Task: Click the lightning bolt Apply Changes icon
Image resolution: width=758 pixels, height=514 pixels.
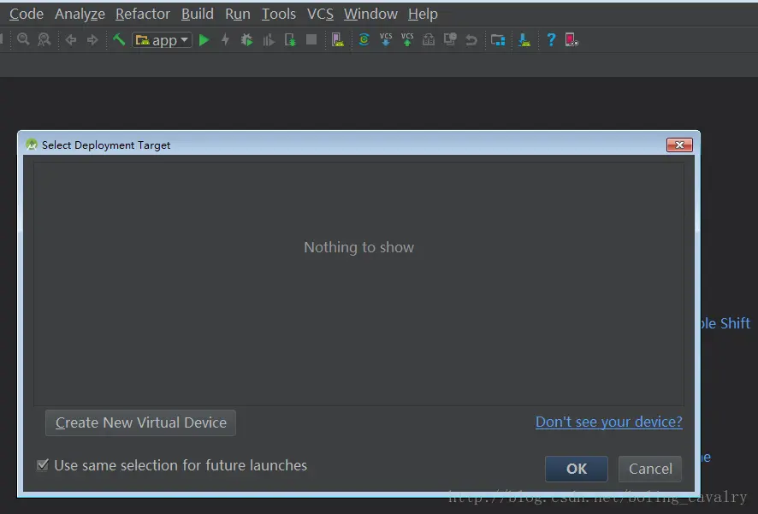Action: click(225, 39)
